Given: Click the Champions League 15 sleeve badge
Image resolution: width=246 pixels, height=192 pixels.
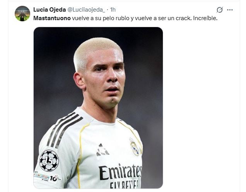Looking at the screenshot, I should [49, 161].
